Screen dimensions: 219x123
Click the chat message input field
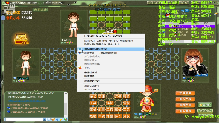click(24, 119)
